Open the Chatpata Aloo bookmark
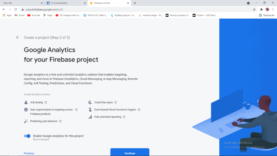This screenshot has width=277, height=156. tap(68, 15)
